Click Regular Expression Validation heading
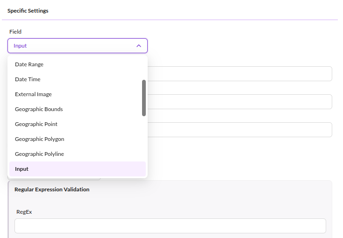The height and width of the screenshot is (238, 343). coord(52,189)
